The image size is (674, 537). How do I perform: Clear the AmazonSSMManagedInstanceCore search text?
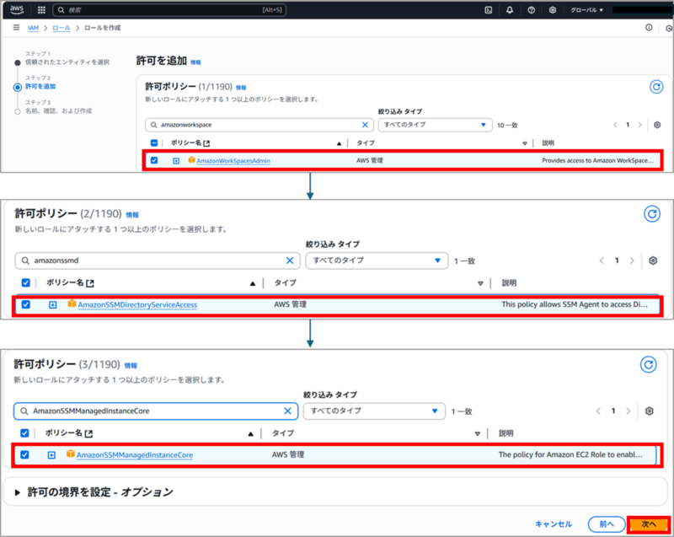[x=287, y=411]
